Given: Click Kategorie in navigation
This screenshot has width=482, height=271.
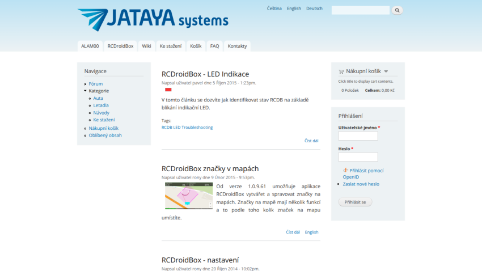Looking at the screenshot, I should coord(99,91).
